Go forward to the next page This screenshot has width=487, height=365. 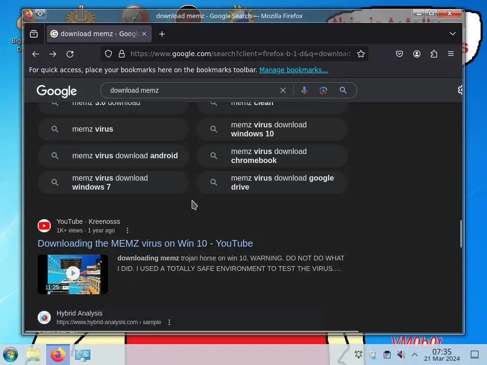(53, 54)
